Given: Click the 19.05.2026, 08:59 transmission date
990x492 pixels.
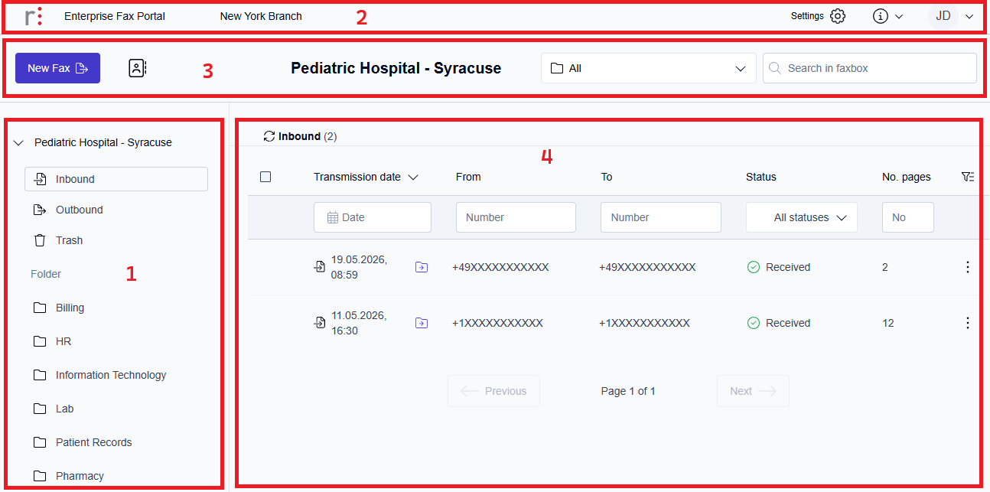Looking at the screenshot, I should [359, 267].
